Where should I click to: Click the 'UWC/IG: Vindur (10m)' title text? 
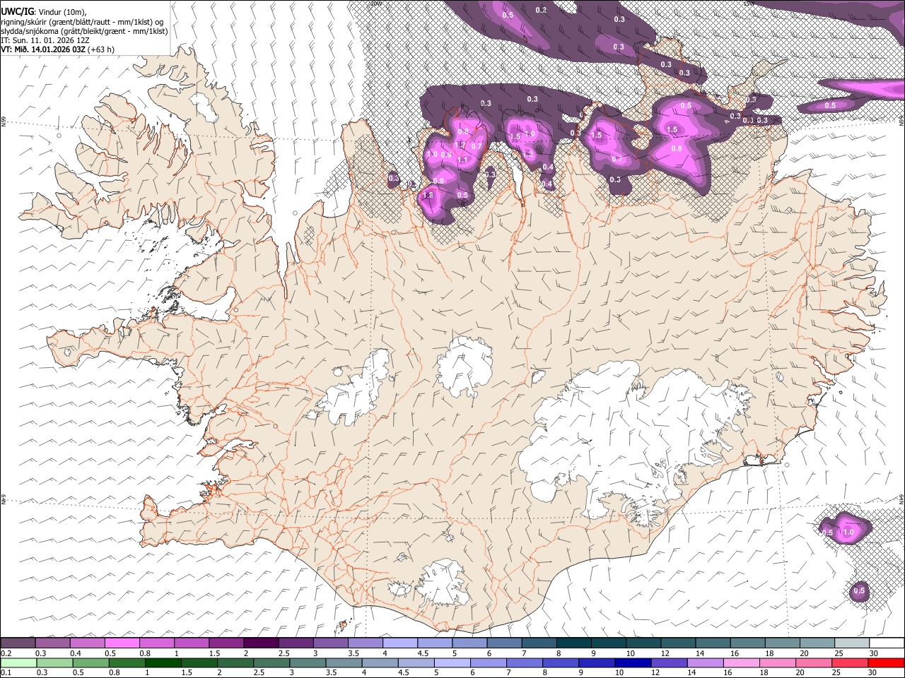42,11
